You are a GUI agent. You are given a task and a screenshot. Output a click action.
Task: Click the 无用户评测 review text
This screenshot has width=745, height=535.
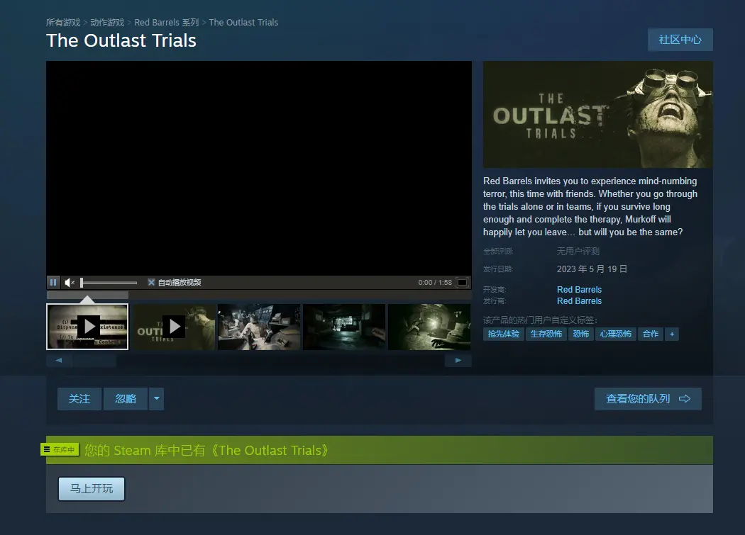578,251
